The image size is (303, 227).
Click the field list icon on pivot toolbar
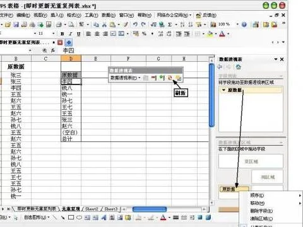(x=179, y=78)
